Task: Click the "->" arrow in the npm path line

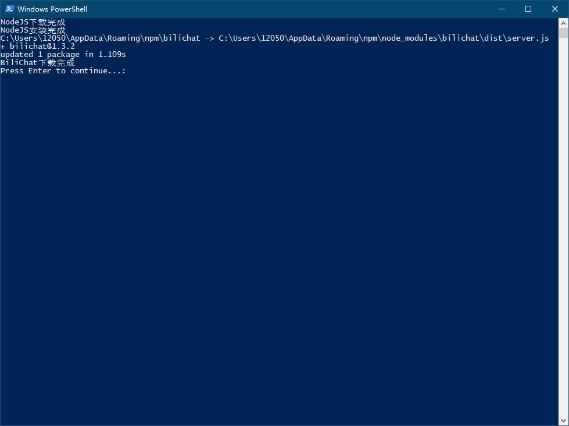Action: 210,38
